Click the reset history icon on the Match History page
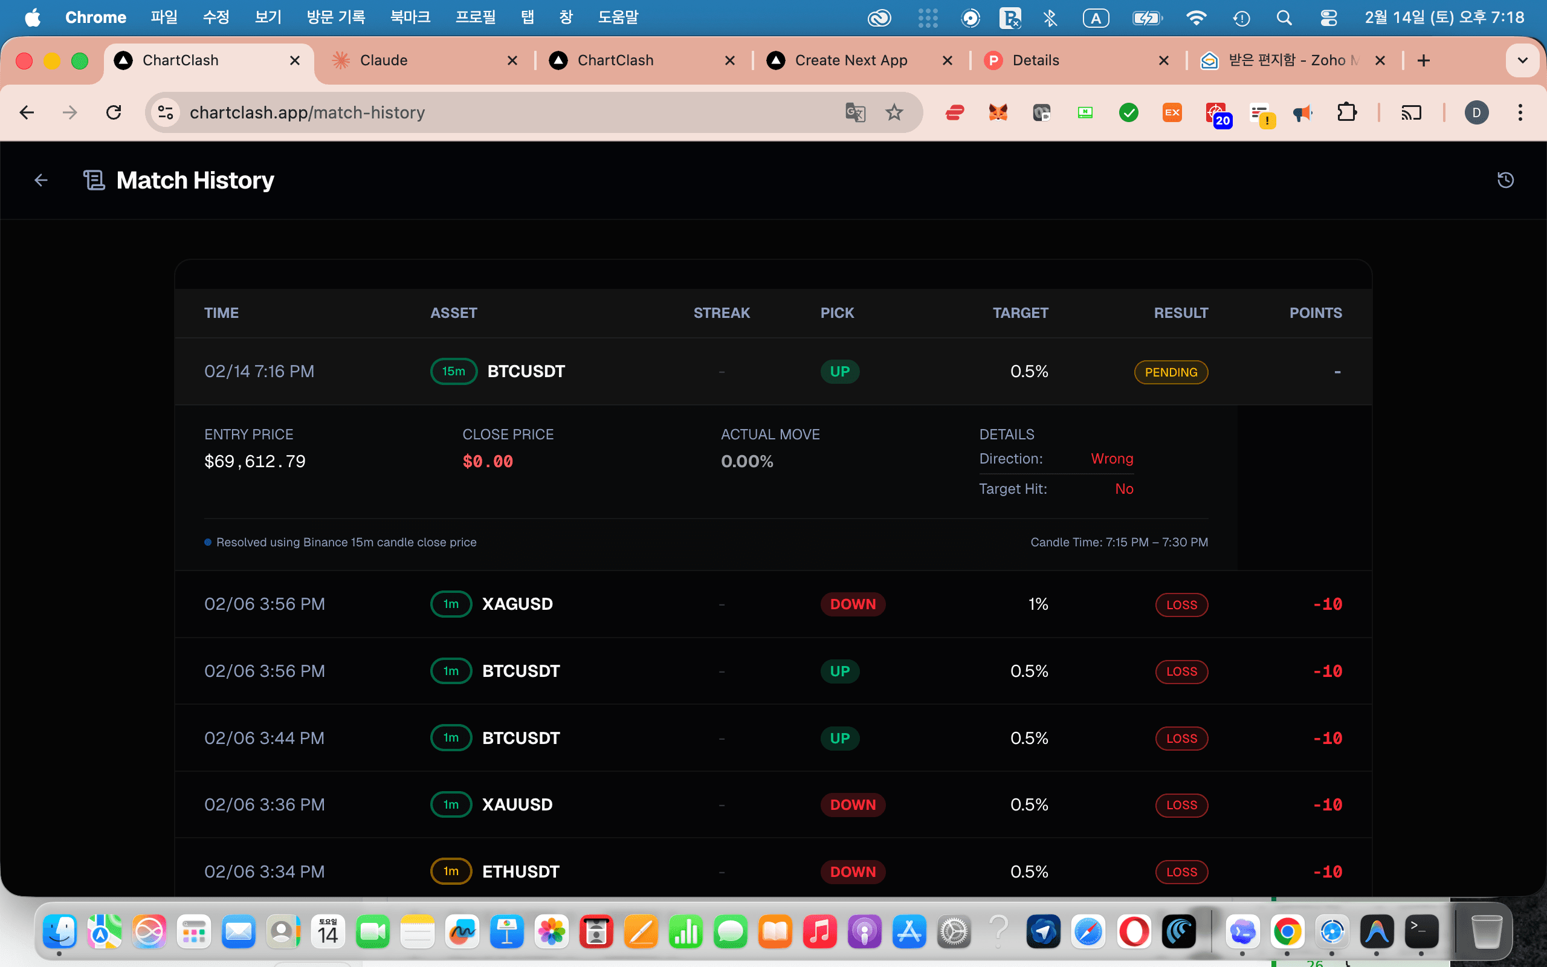1547x967 pixels. click(x=1505, y=179)
